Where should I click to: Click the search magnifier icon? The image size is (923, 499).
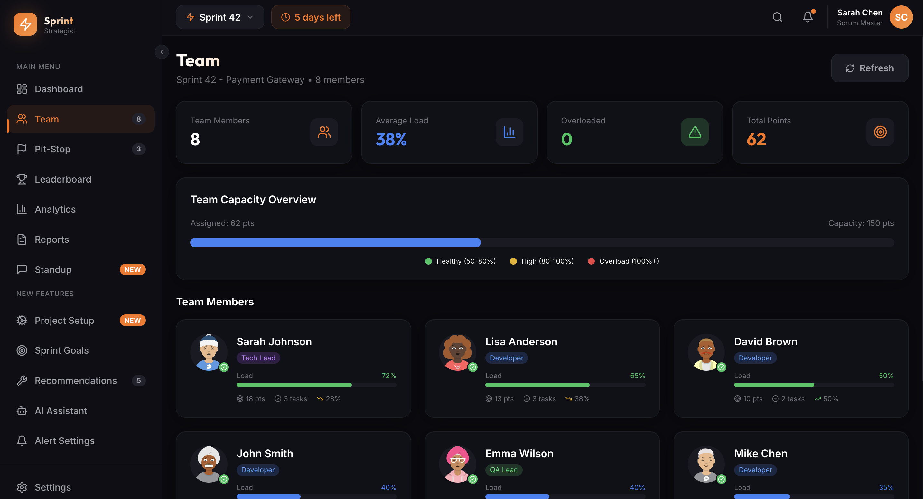[x=777, y=17]
